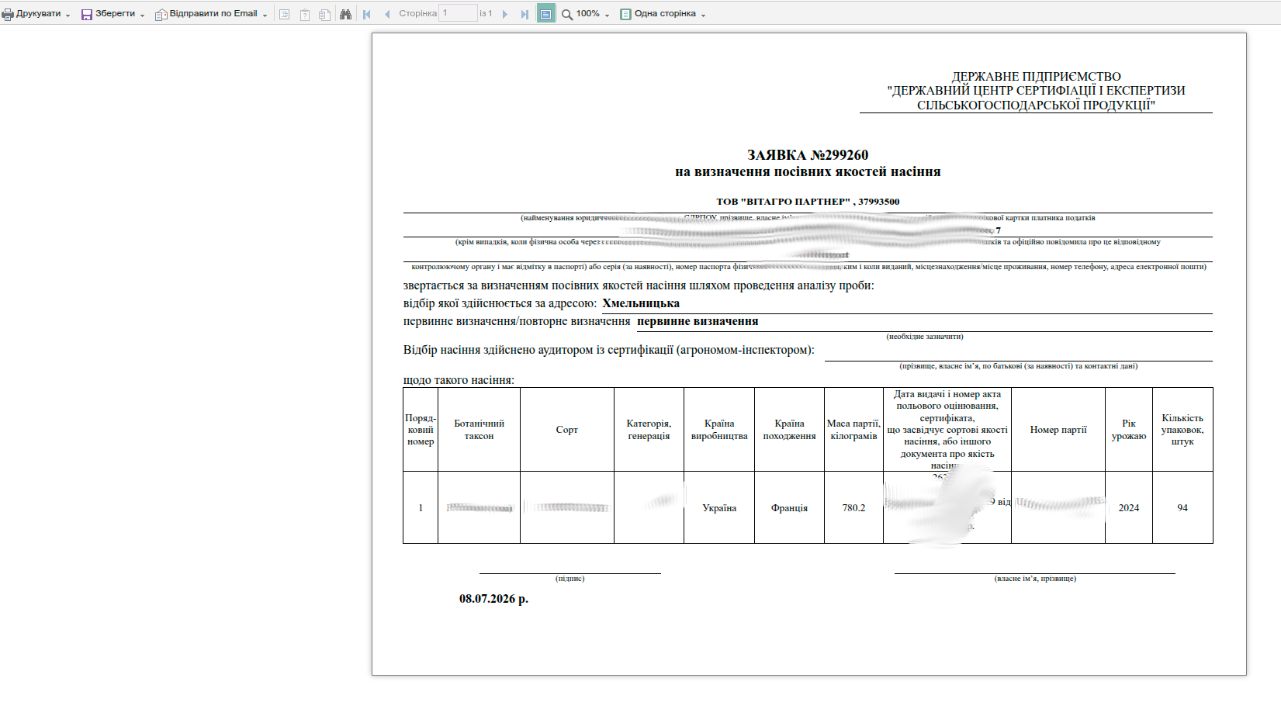Click the document title ЗАЯВКА №299260
This screenshot has width=1281, height=723.
click(x=808, y=155)
